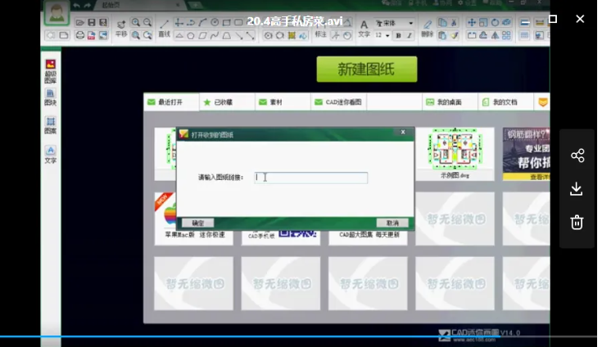Select the 起始页 document tab

coord(138,5)
